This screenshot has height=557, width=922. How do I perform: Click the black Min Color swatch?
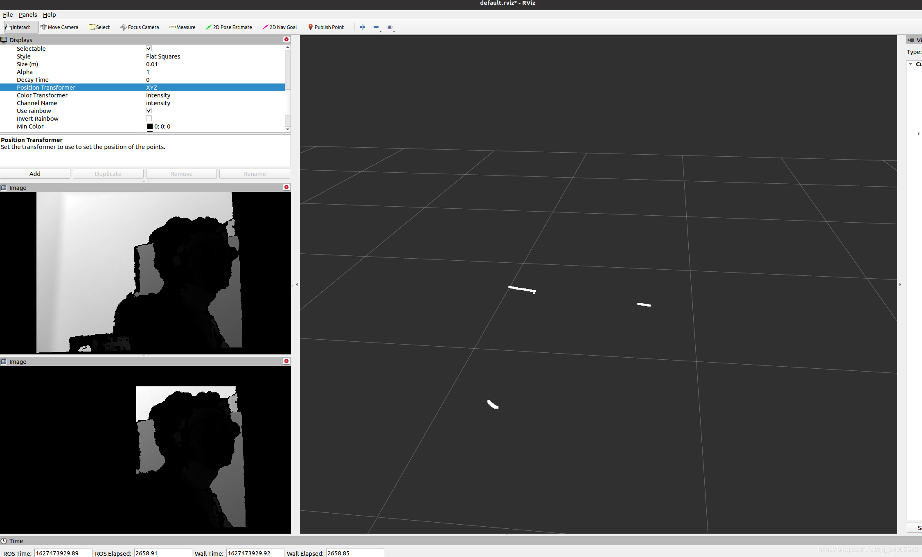pos(150,126)
